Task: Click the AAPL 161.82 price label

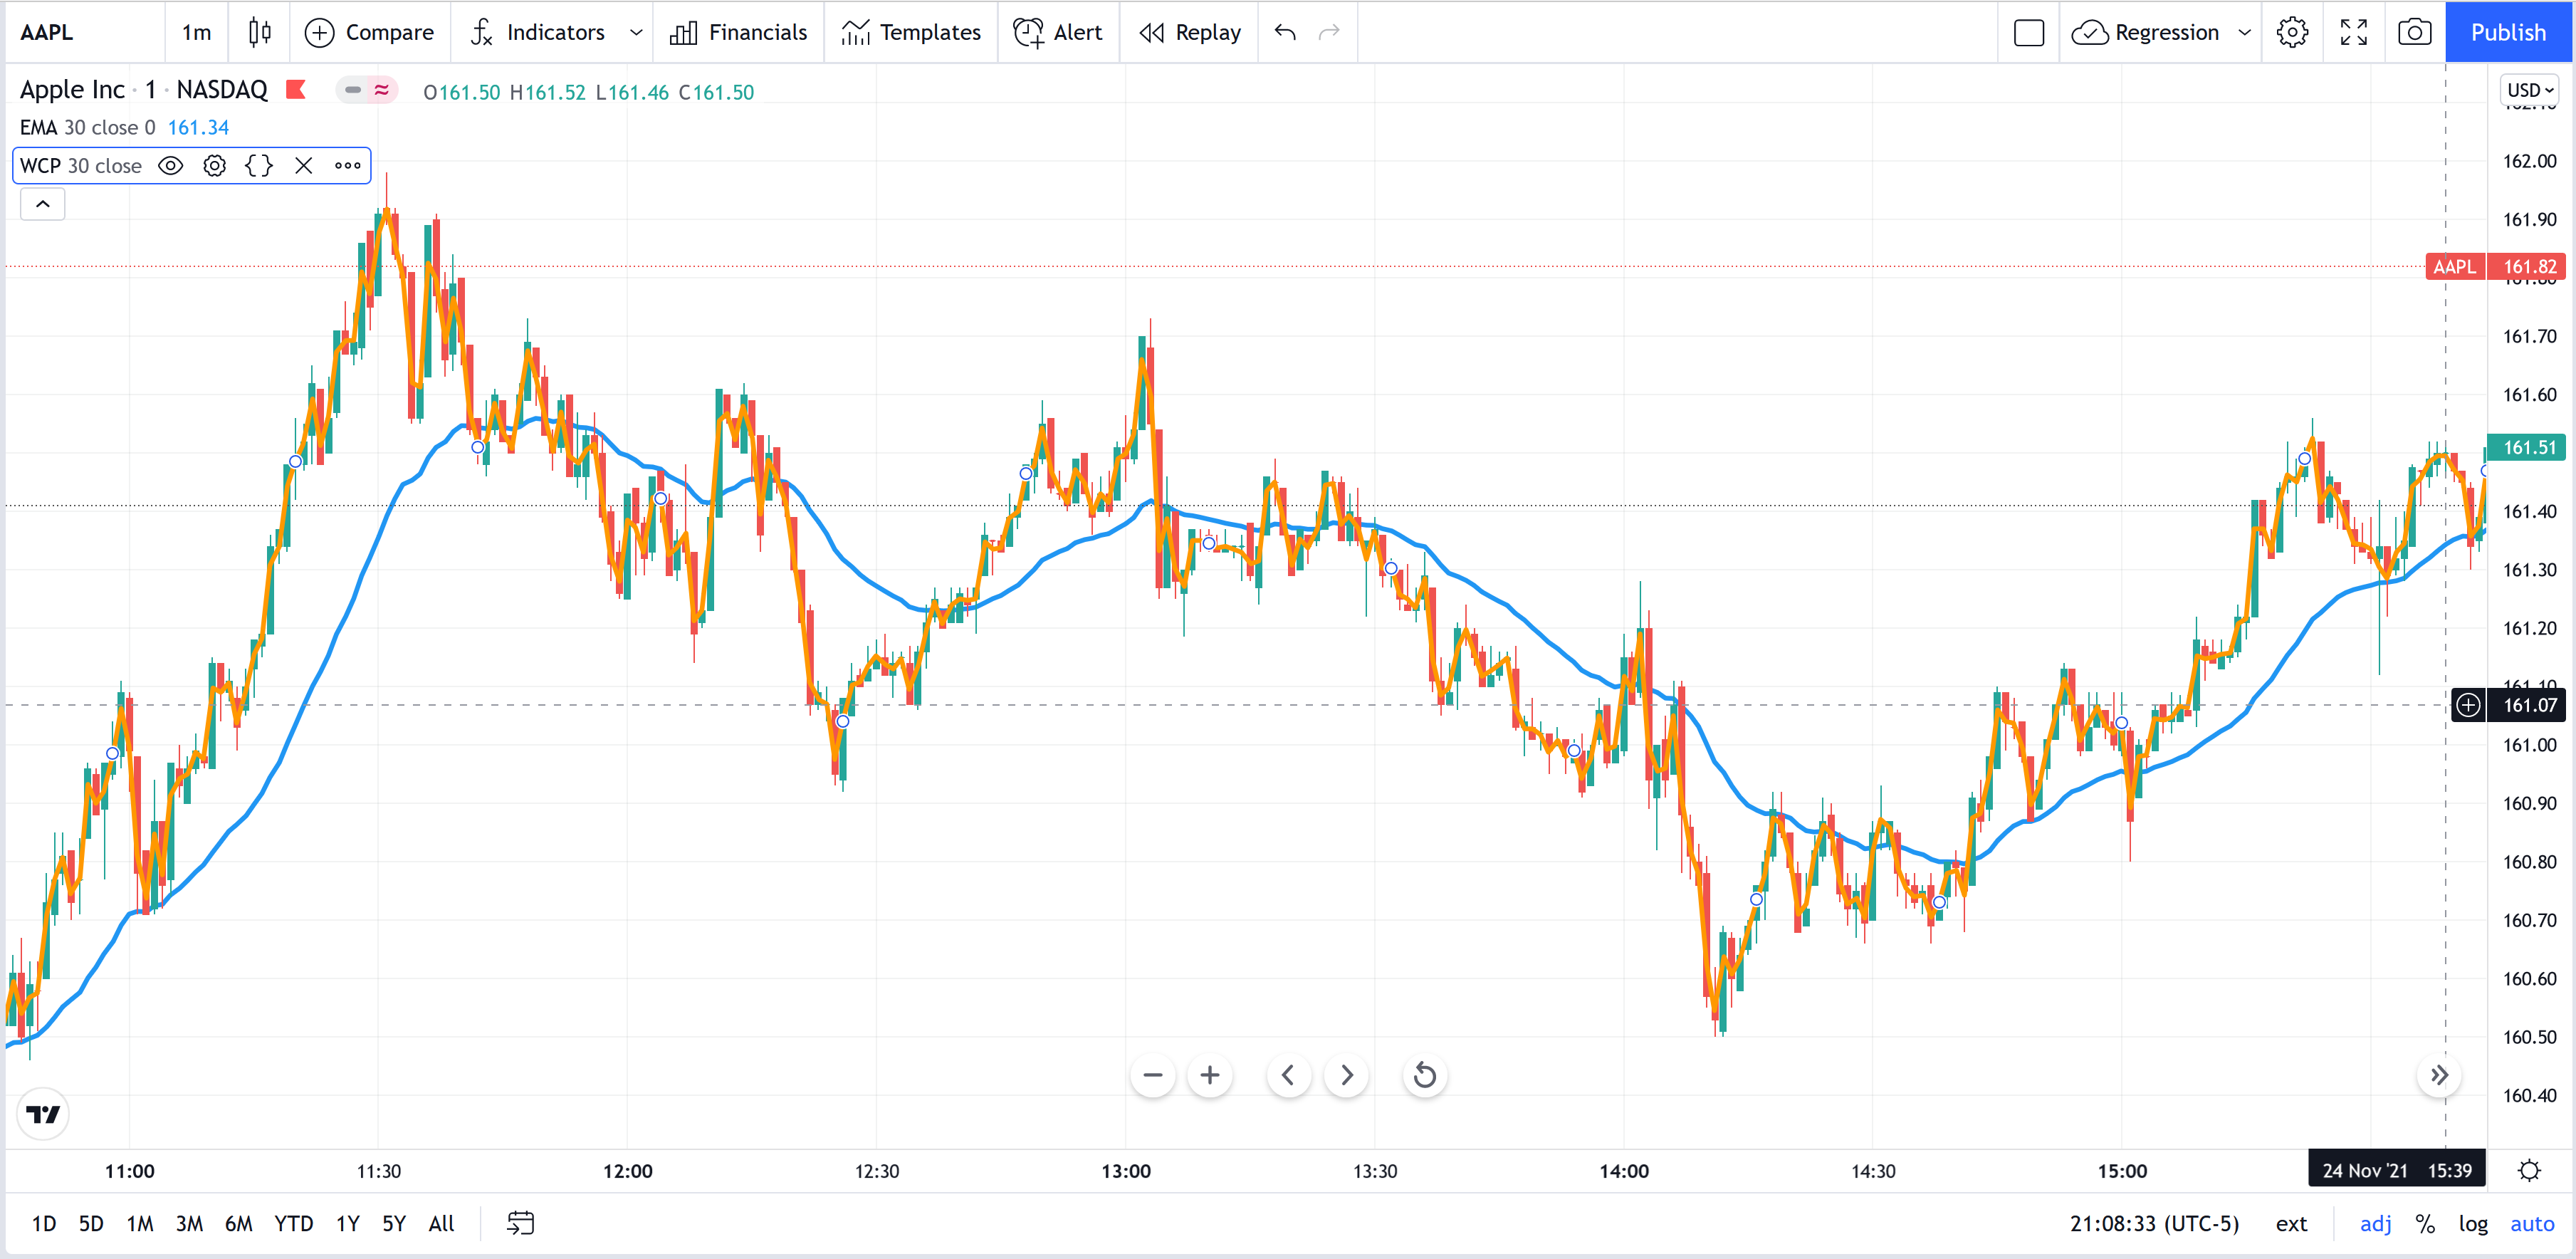Action: 2496,267
